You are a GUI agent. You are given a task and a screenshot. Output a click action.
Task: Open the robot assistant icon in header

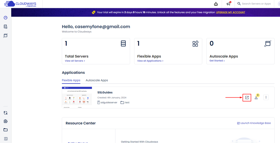216,4
